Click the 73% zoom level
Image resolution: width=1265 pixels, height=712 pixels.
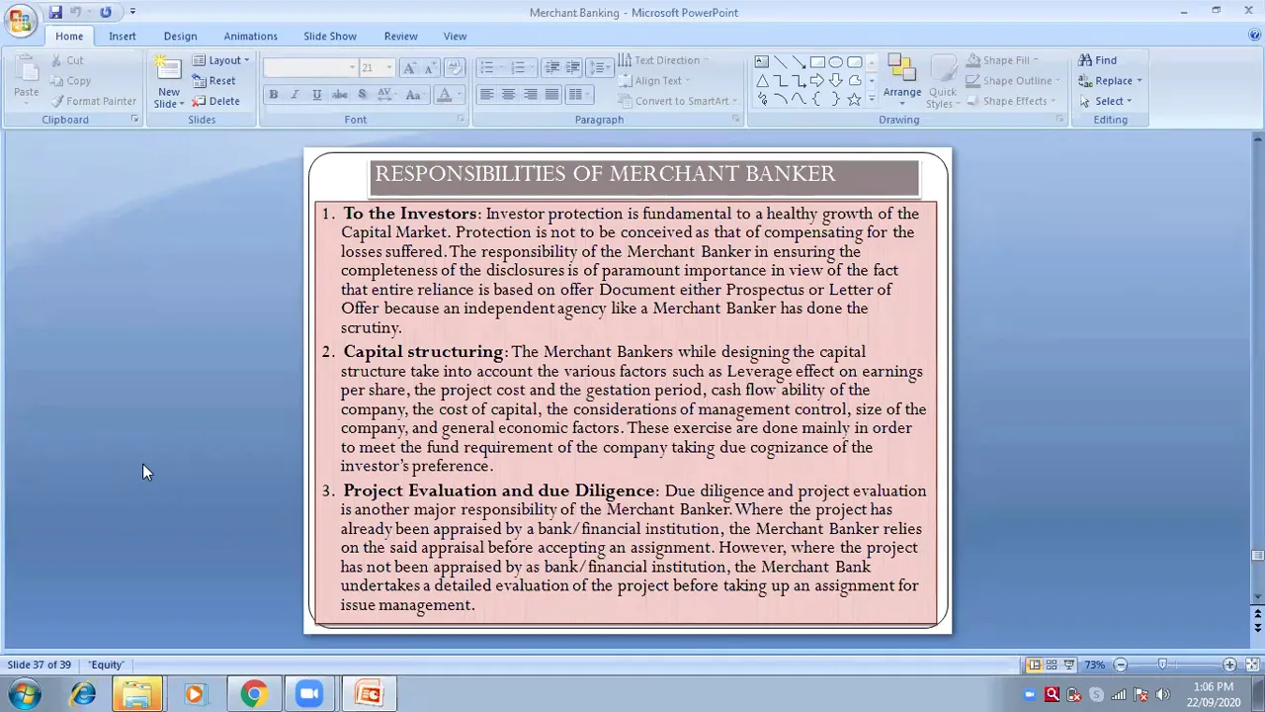(1095, 665)
